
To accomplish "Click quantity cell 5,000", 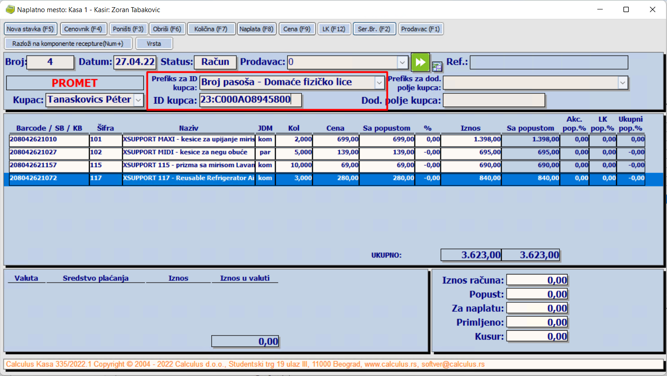I will 294,153.
